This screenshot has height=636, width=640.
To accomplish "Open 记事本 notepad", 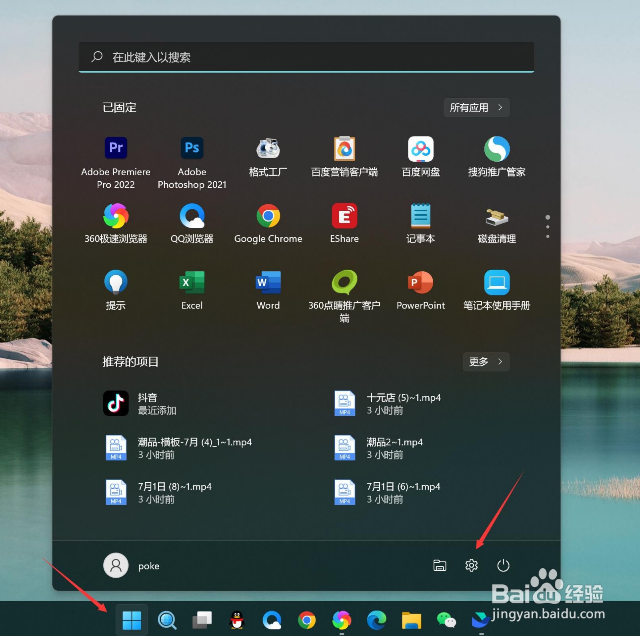I will pos(420,224).
